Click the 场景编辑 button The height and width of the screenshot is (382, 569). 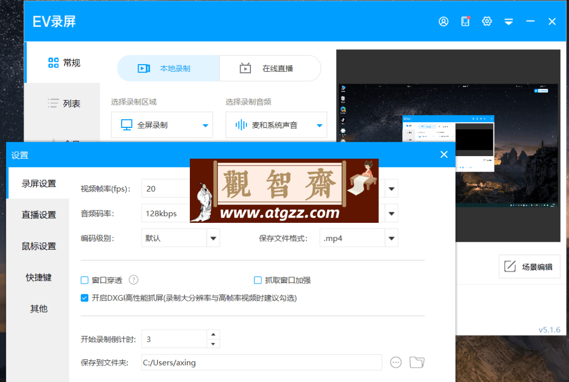(x=529, y=267)
